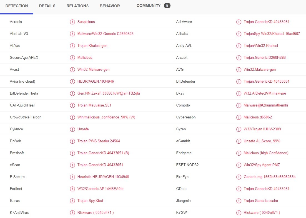
Task: Click the alert icon in the Antiy-AVL row
Action: [239, 46]
